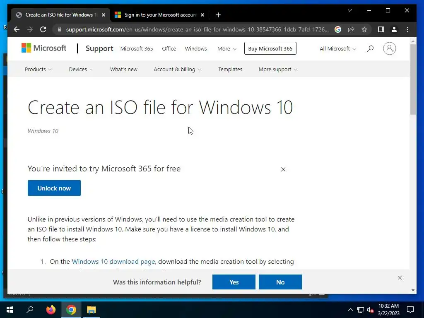Close the 'Was this information helpful' bar

pyautogui.click(x=400, y=278)
